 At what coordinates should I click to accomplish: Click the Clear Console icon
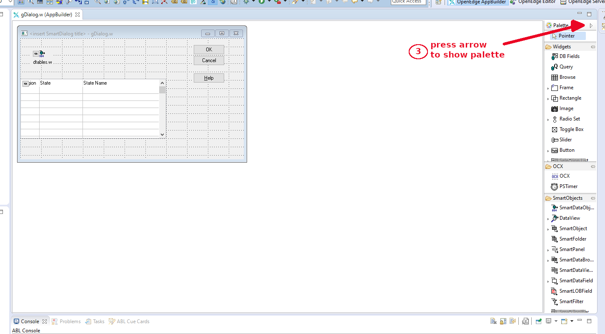(x=493, y=321)
